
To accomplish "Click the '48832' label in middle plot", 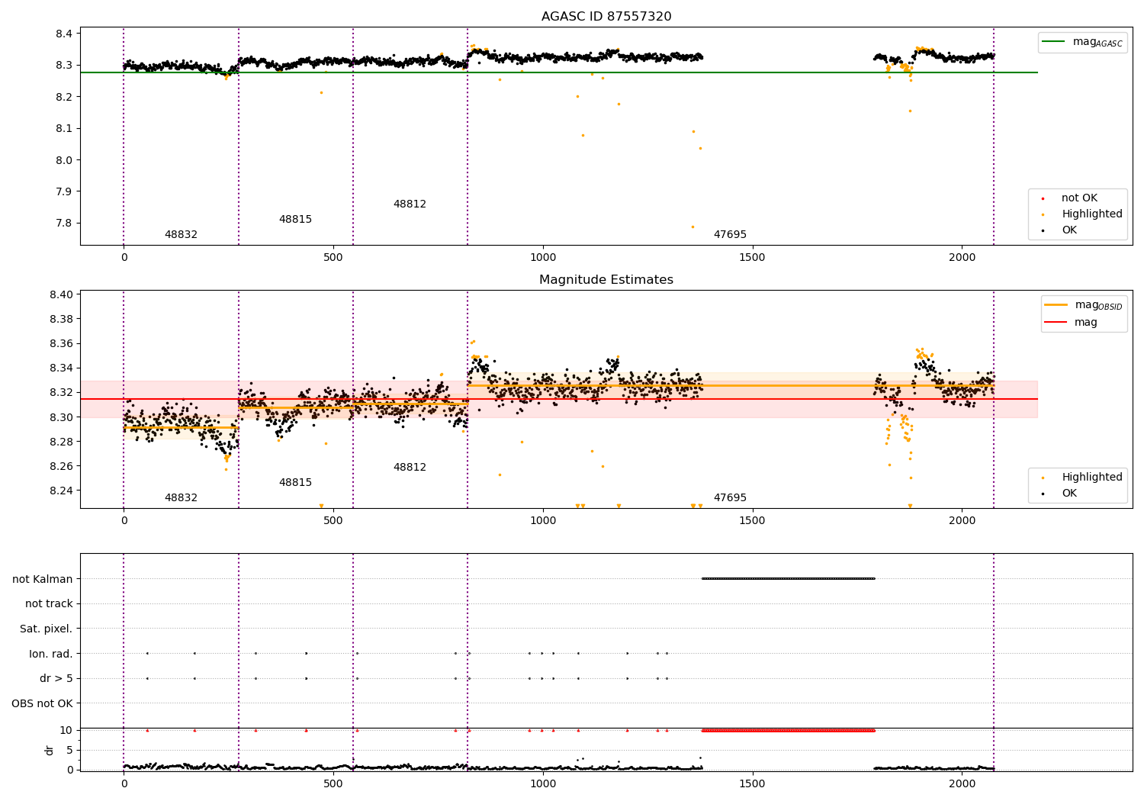I will (x=181, y=498).
